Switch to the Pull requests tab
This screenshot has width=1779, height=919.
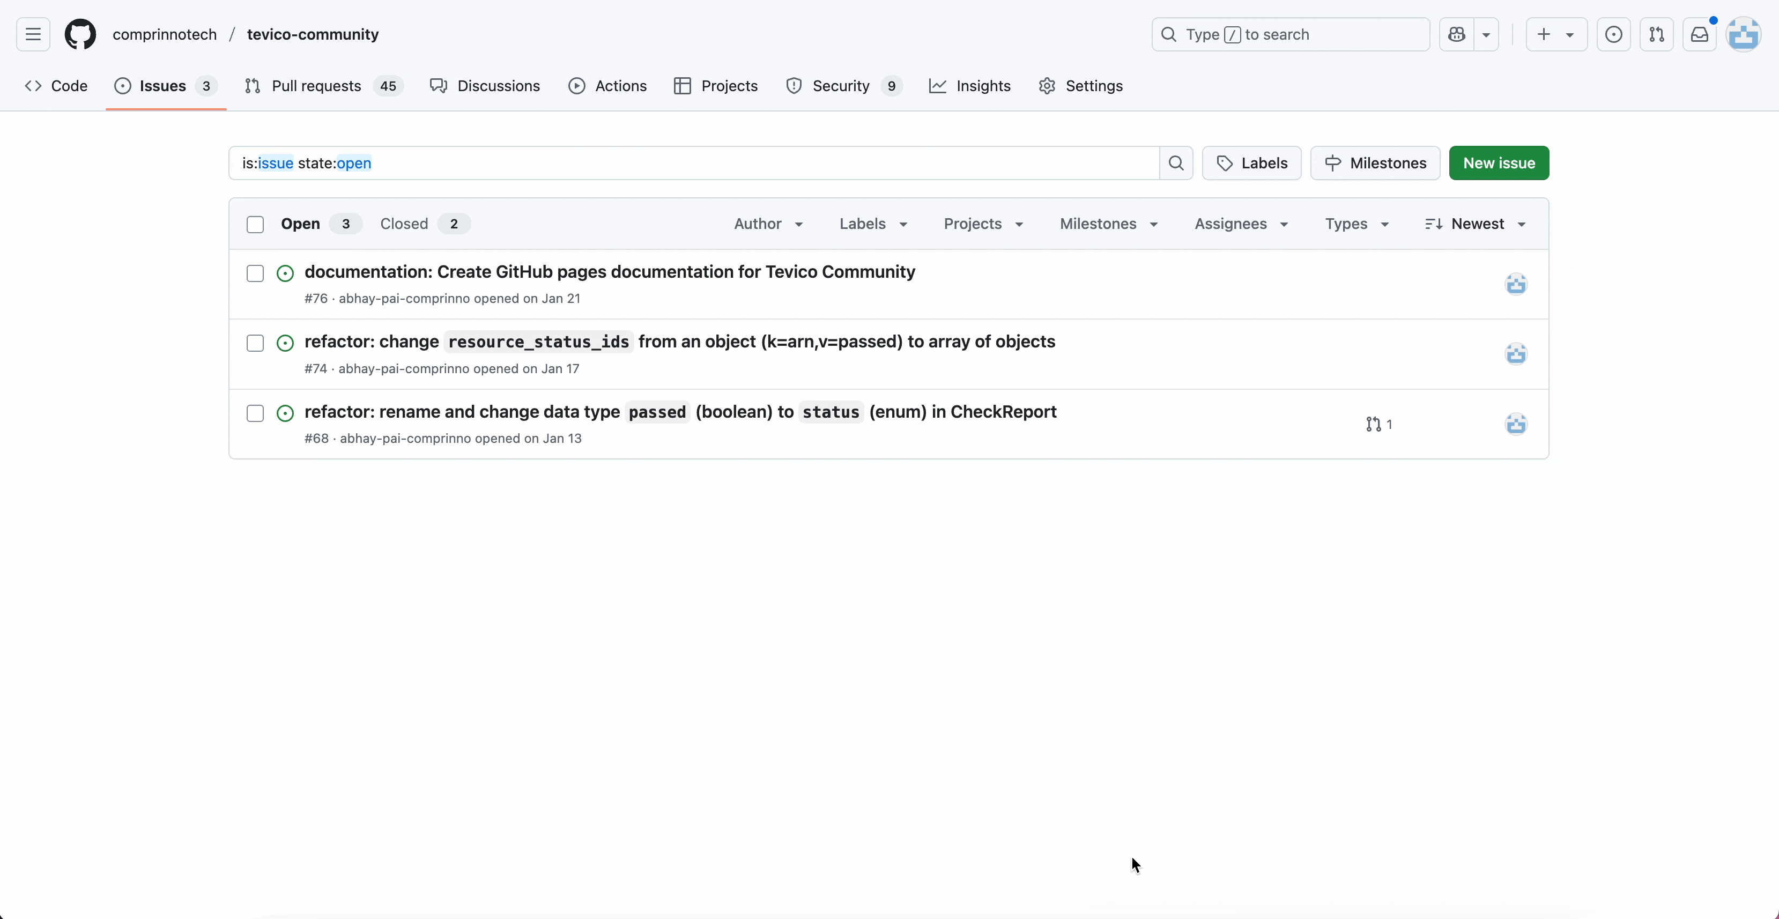[x=316, y=86]
